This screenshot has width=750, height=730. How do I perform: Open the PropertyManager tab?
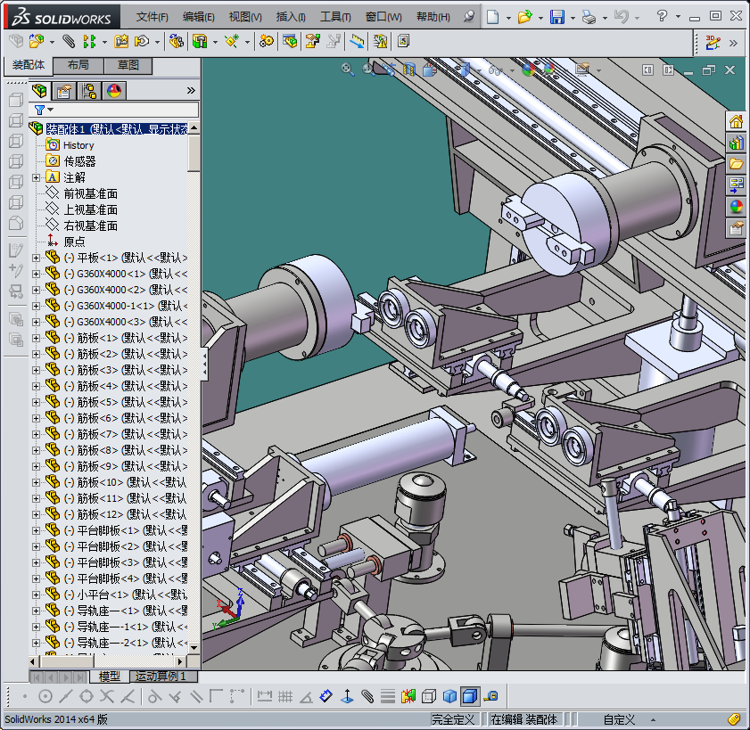tap(64, 90)
